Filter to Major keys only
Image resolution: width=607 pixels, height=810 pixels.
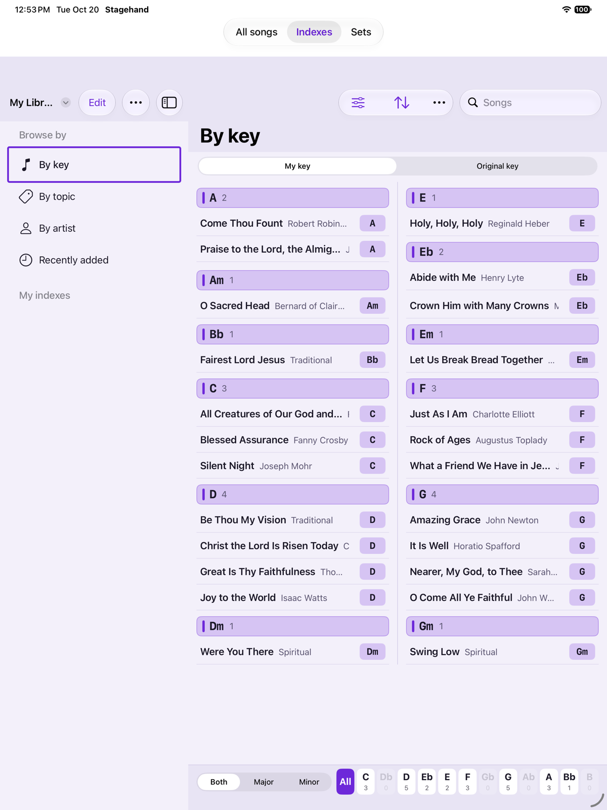point(264,782)
